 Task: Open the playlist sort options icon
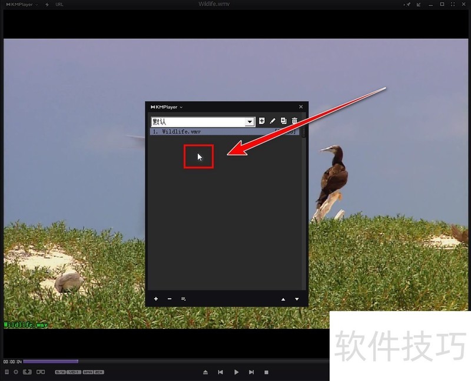(x=184, y=299)
